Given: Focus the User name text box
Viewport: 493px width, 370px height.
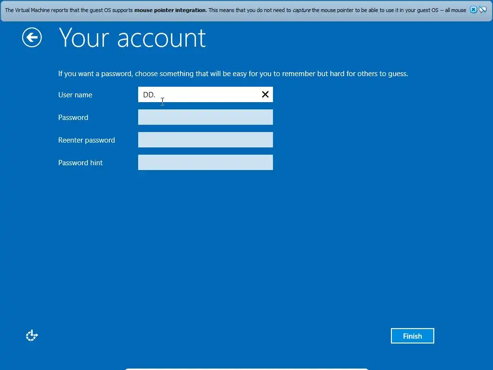Looking at the screenshot, I should click(205, 94).
